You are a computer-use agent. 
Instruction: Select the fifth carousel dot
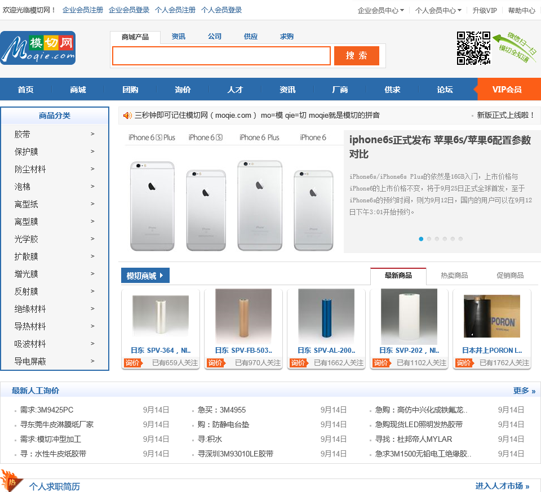click(453, 239)
